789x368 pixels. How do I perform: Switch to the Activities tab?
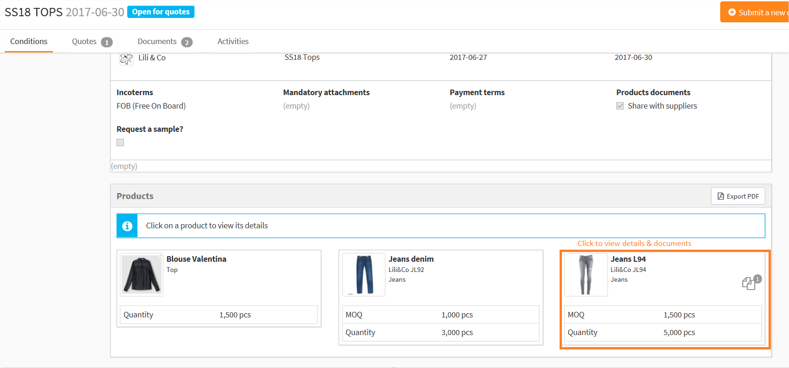pyautogui.click(x=233, y=41)
